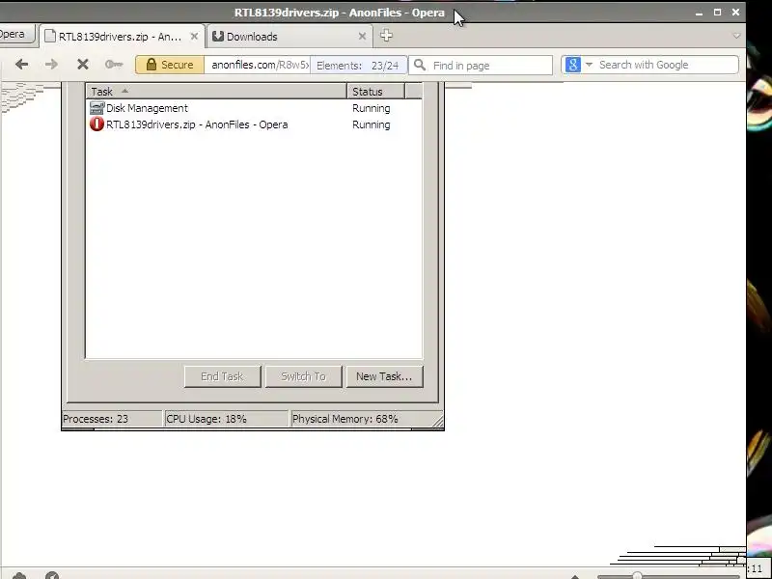772x579 pixels.
Task: Adjust the zoom slider in Opera status bar
Action: 637,575
